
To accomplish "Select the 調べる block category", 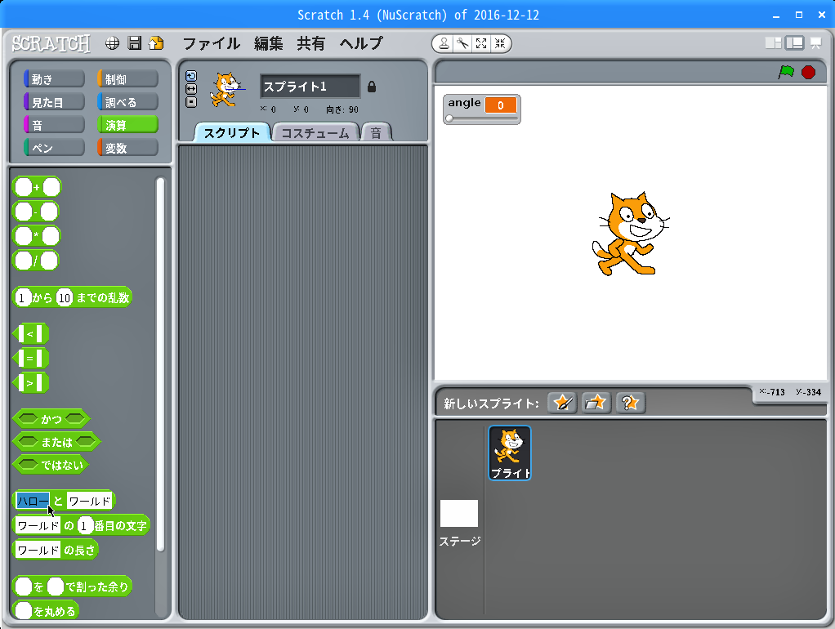I will pos(127,102).
